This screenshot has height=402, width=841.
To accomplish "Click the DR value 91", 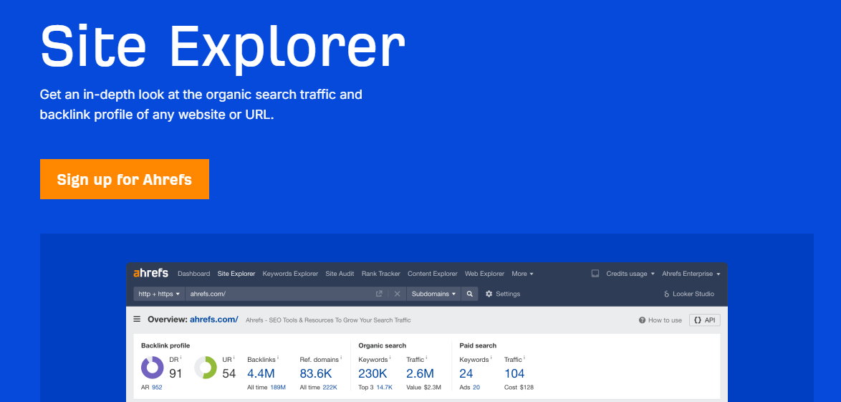I will tap(176, 373).
